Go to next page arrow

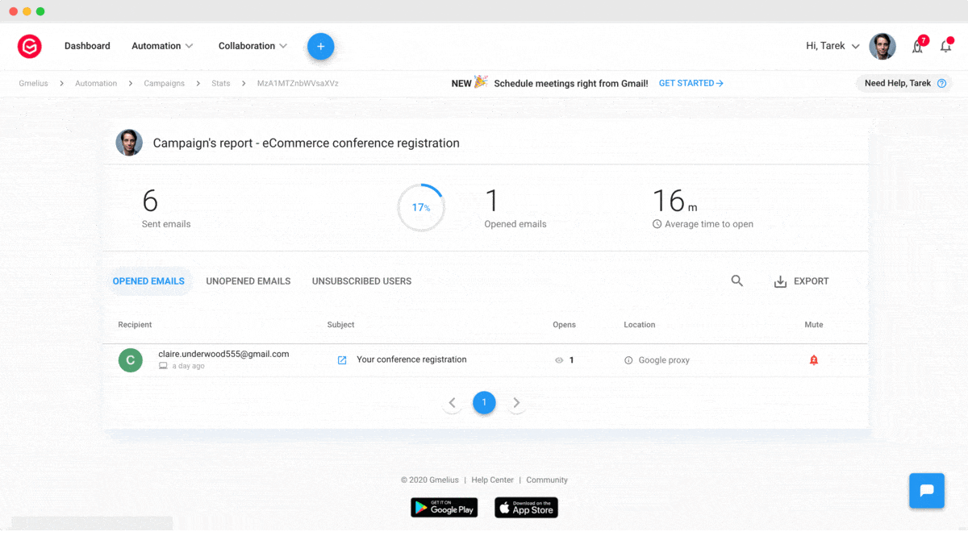point(516,402)
